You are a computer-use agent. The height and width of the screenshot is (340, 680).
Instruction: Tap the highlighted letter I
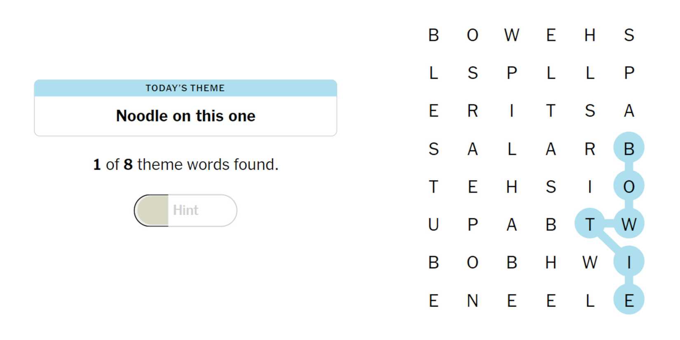pos(628,262)
